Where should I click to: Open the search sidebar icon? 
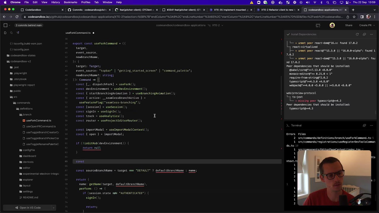11,33
